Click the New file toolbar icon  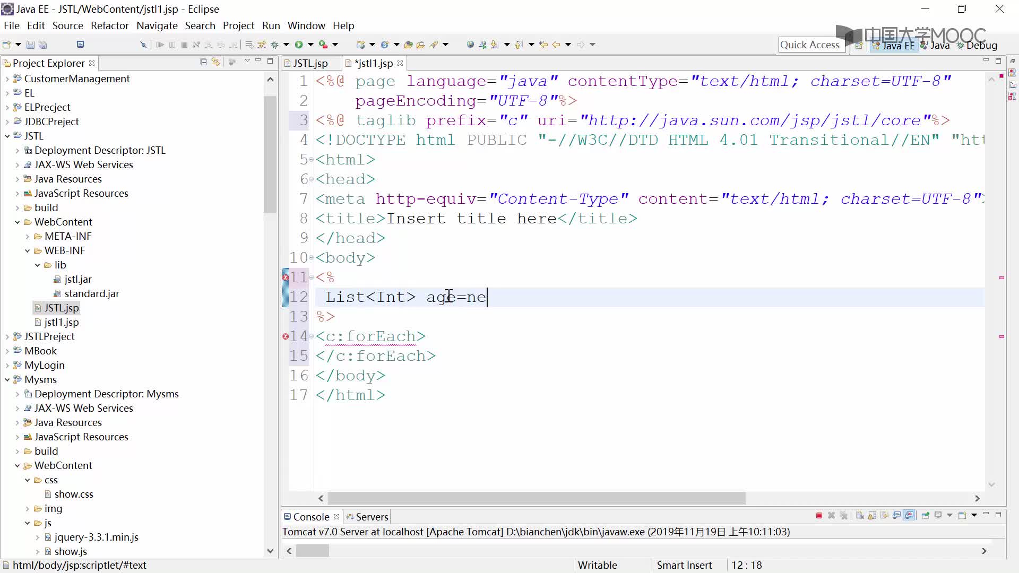6,45
